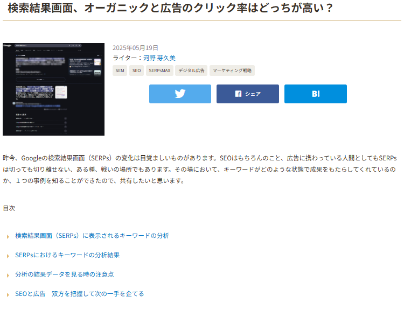This screenshot has width=404, height=310.
Task: Click the arrow icon before 検索結果画面（SERPs）link
Action: (8, 236)
